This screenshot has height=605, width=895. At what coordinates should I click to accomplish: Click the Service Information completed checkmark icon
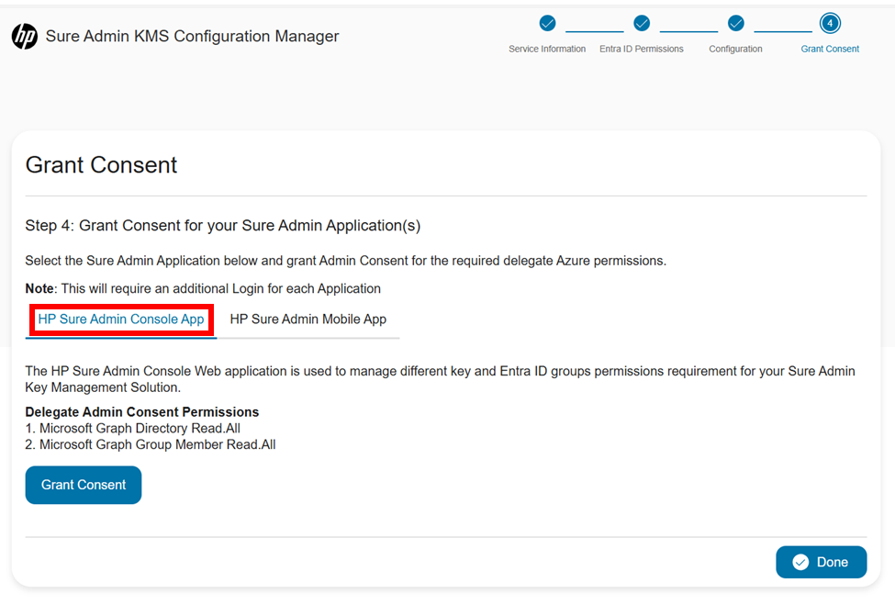pos(547,23)
